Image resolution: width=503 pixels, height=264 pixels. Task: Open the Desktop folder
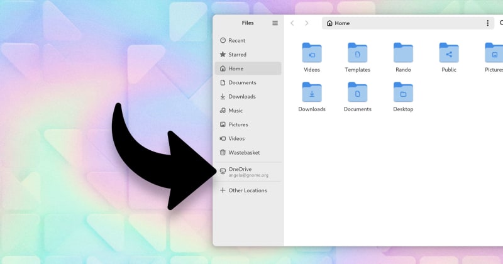coord(403,92)
